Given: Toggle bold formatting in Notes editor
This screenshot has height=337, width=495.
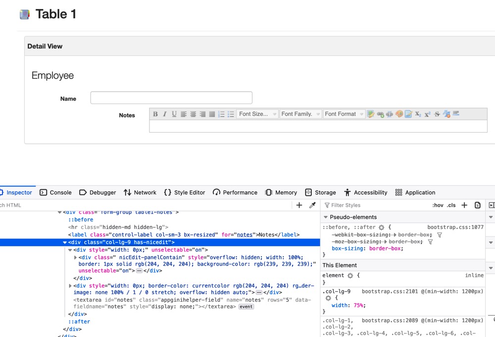Looking at the screenshot, I should [155, 114].
